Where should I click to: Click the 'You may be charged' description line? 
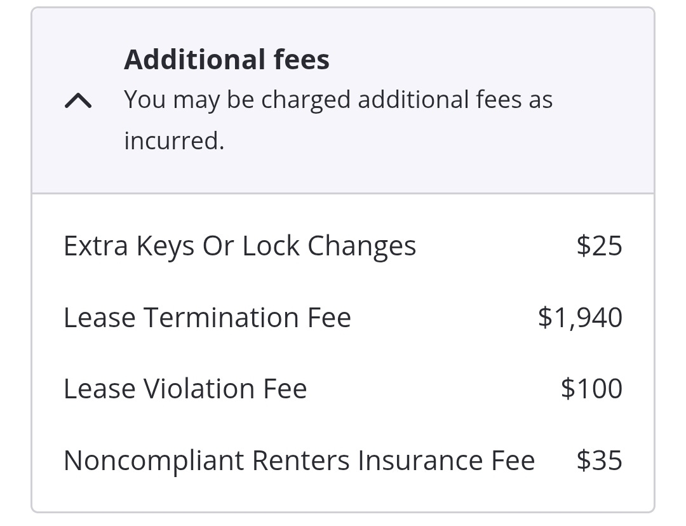338,100
